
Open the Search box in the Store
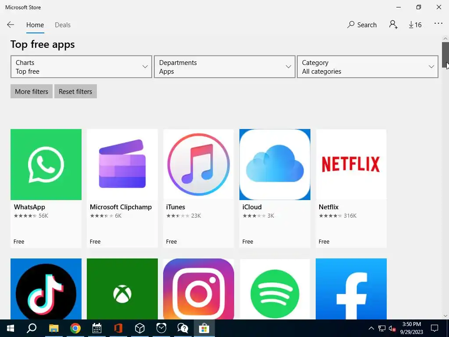click(362, 25)
